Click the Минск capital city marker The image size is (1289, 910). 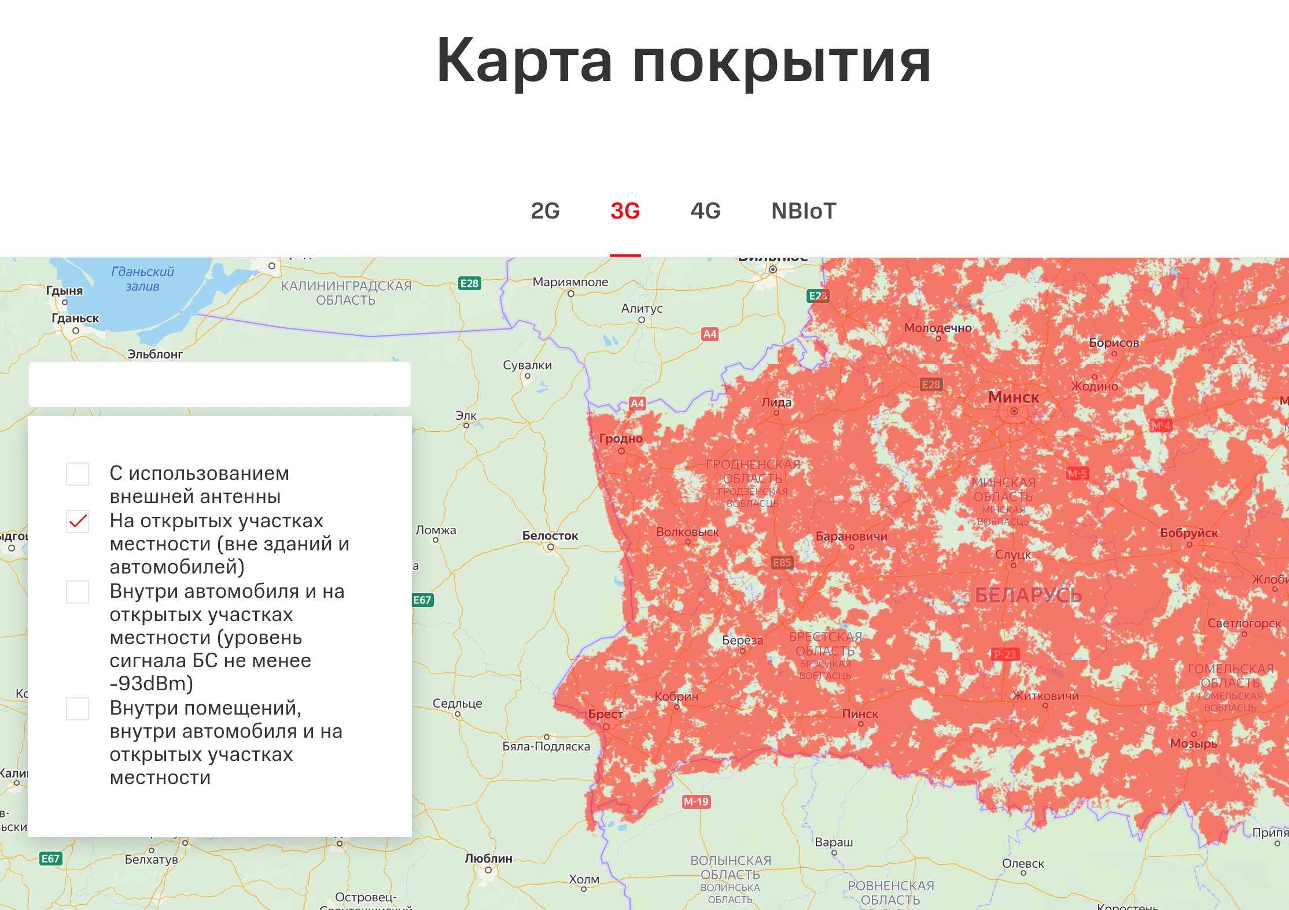point(1014,411)
